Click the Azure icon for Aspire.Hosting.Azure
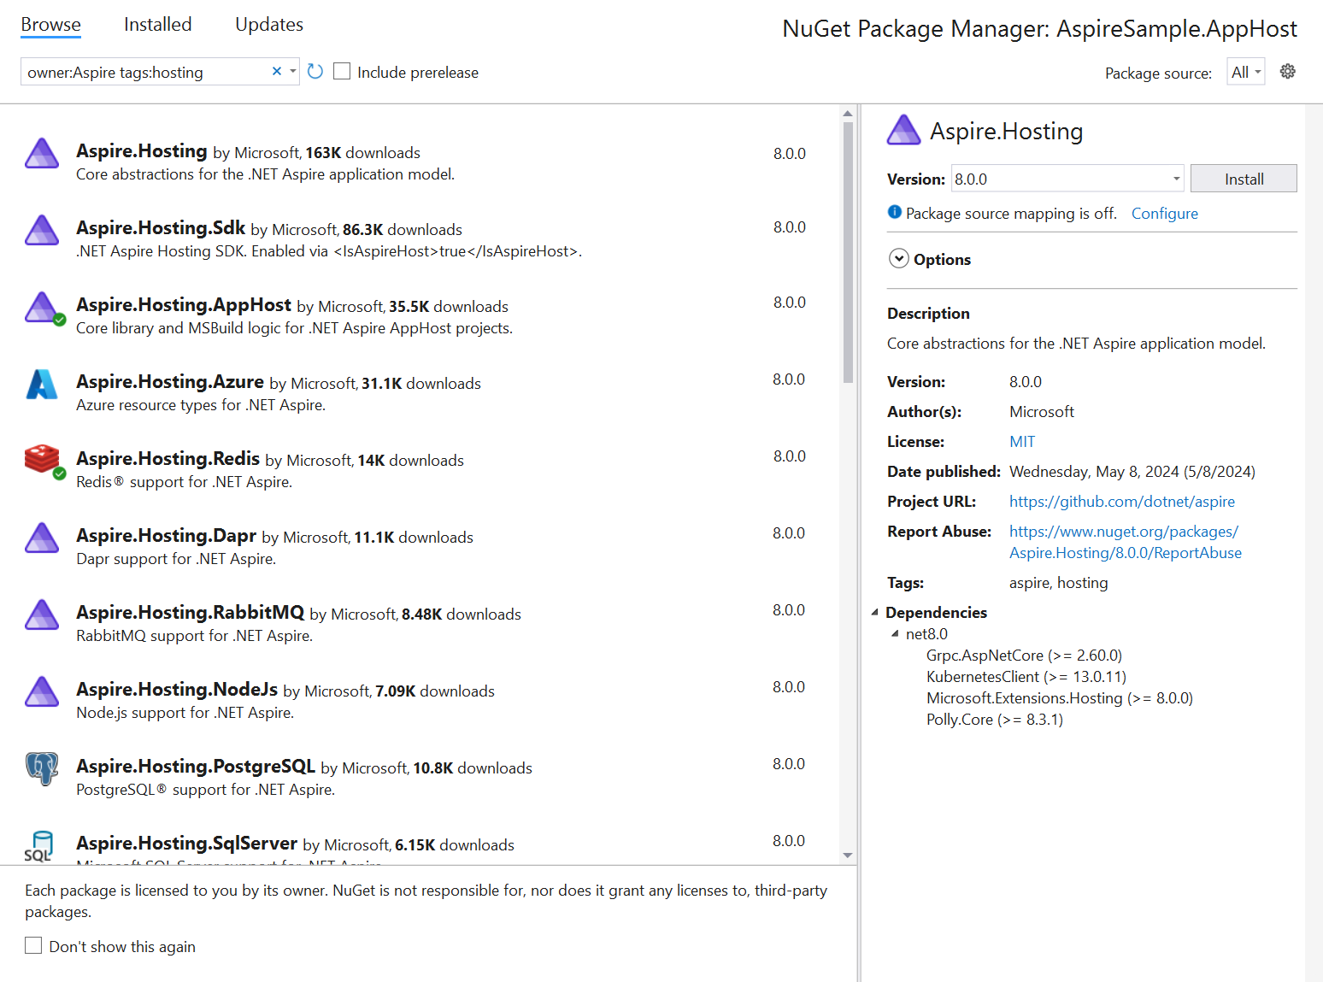Viewport: 1323px width, 982px height. tap(41, 385)
